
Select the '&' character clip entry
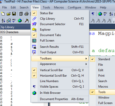point(11,54)
